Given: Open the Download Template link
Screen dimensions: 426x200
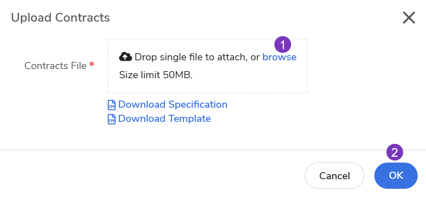Looking at the screenshot, I should click(164, 119).
